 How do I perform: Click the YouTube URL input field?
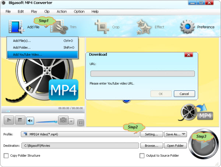pyautogui.click(x=143, y=74)
